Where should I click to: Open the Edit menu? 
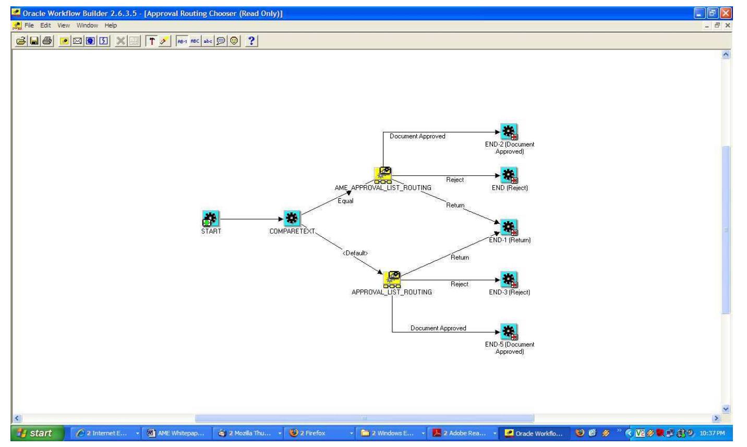coord(46,25)
